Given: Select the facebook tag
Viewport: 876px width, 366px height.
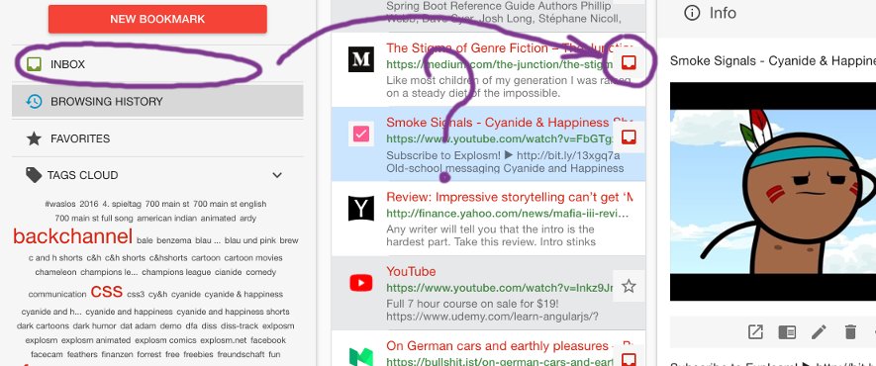Looking at the screenshot, I should [x=268, y=340].
